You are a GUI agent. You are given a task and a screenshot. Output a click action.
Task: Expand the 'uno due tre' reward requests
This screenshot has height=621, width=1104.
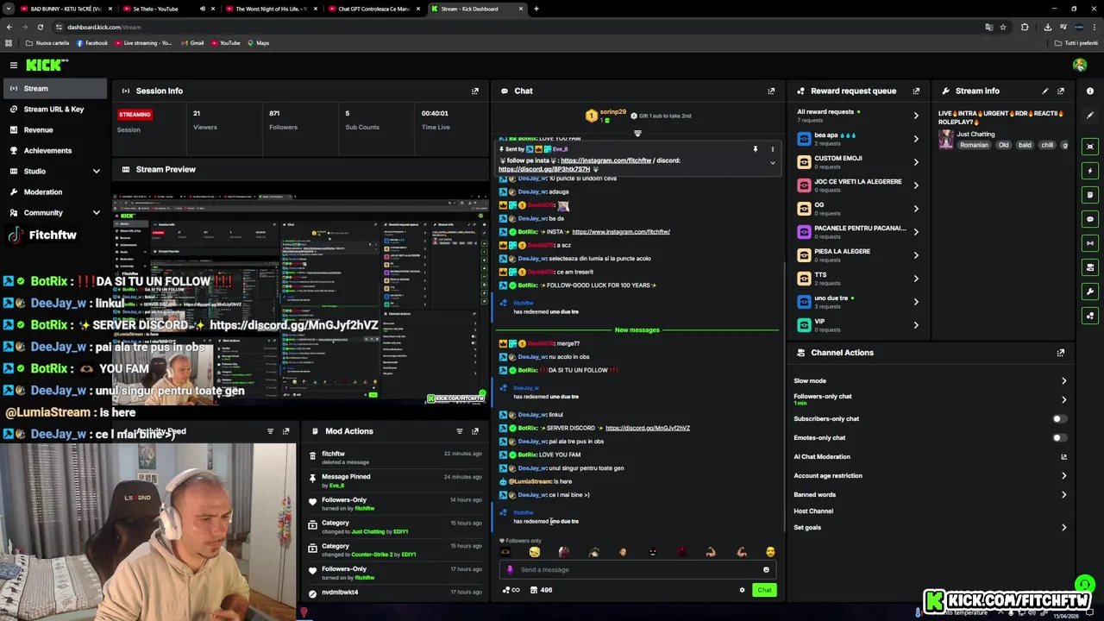(x=858, y=301)
